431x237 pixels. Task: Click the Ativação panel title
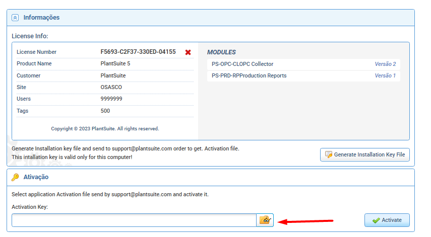coord(36,177)
